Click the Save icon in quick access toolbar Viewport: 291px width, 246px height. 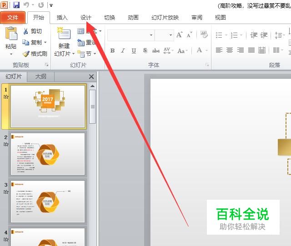point(16,5)
